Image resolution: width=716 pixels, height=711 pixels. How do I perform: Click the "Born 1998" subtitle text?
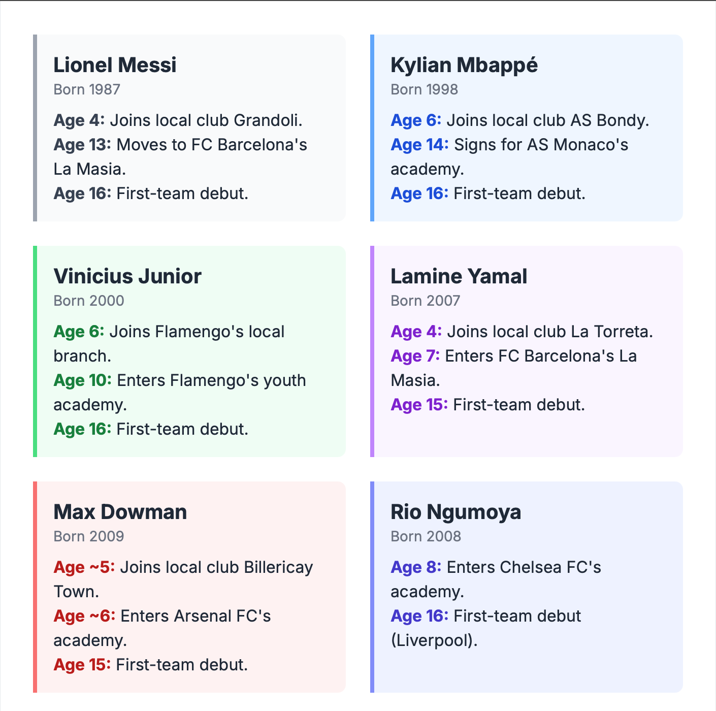point(424,89)
